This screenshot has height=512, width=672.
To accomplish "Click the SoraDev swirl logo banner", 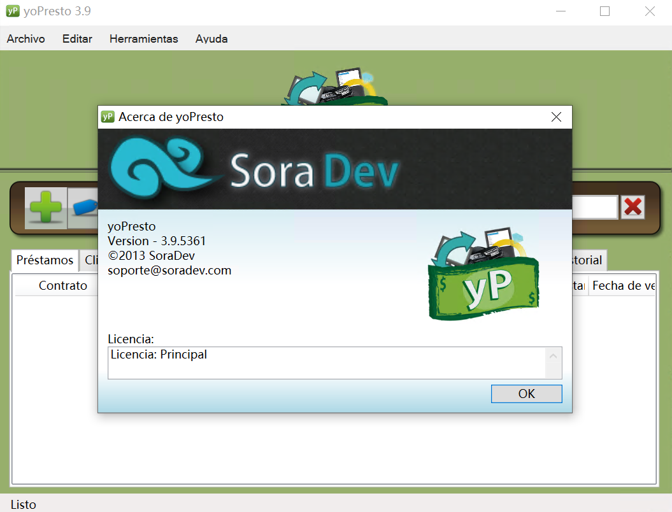I will pos(334,169).
